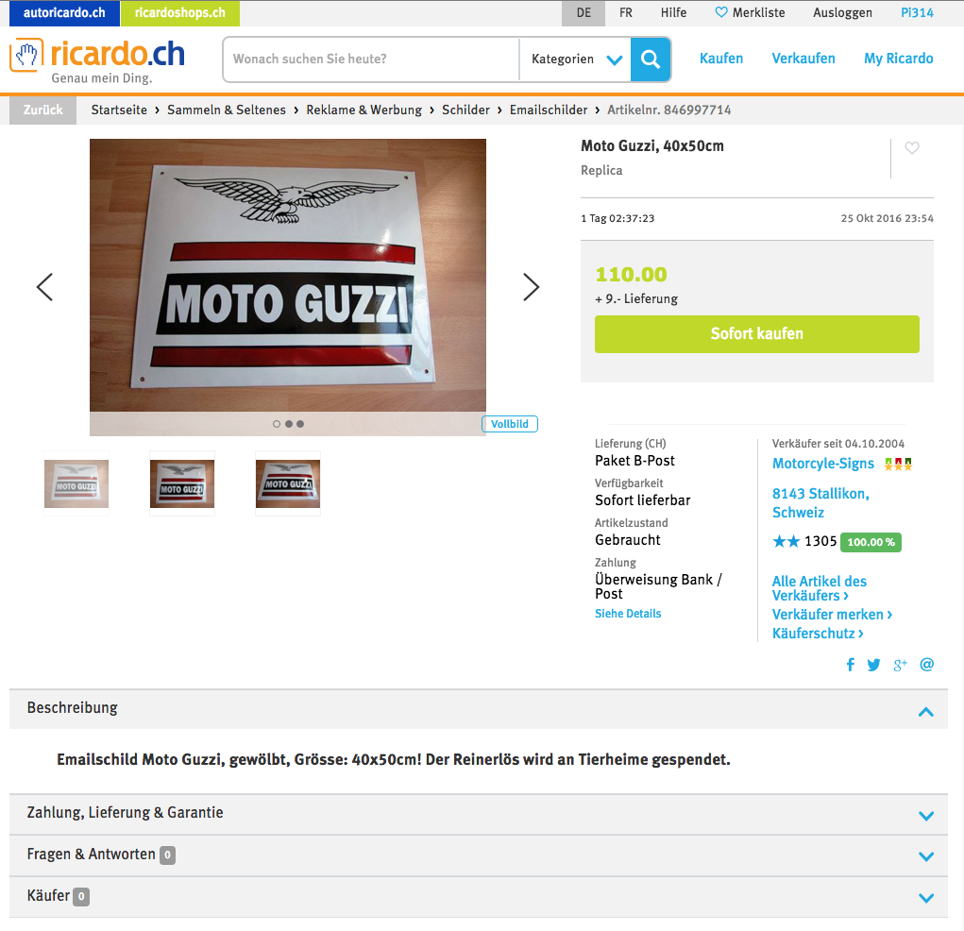Screen dimensions: 964x931
Task: Send listing by email icon
Action: coord(926,664)
